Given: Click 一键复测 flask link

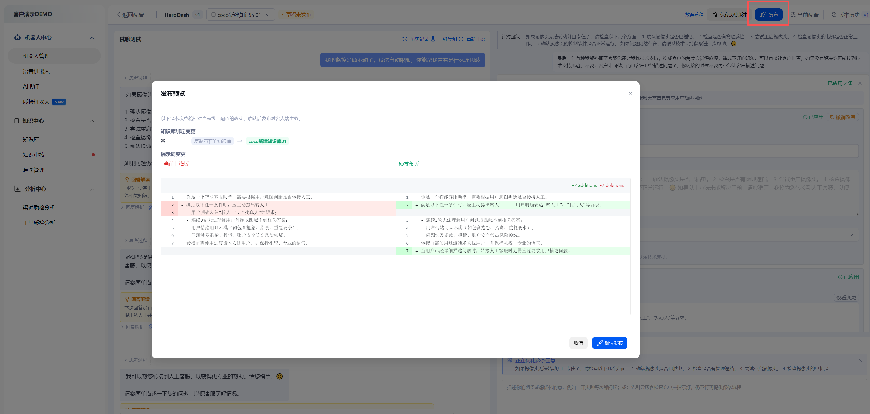Looking at the screenshot, I should pos(444,39).
